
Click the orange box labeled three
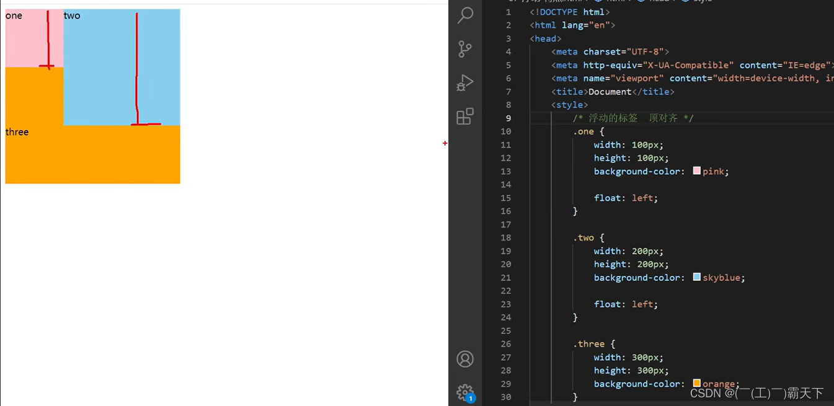[93, 154]
